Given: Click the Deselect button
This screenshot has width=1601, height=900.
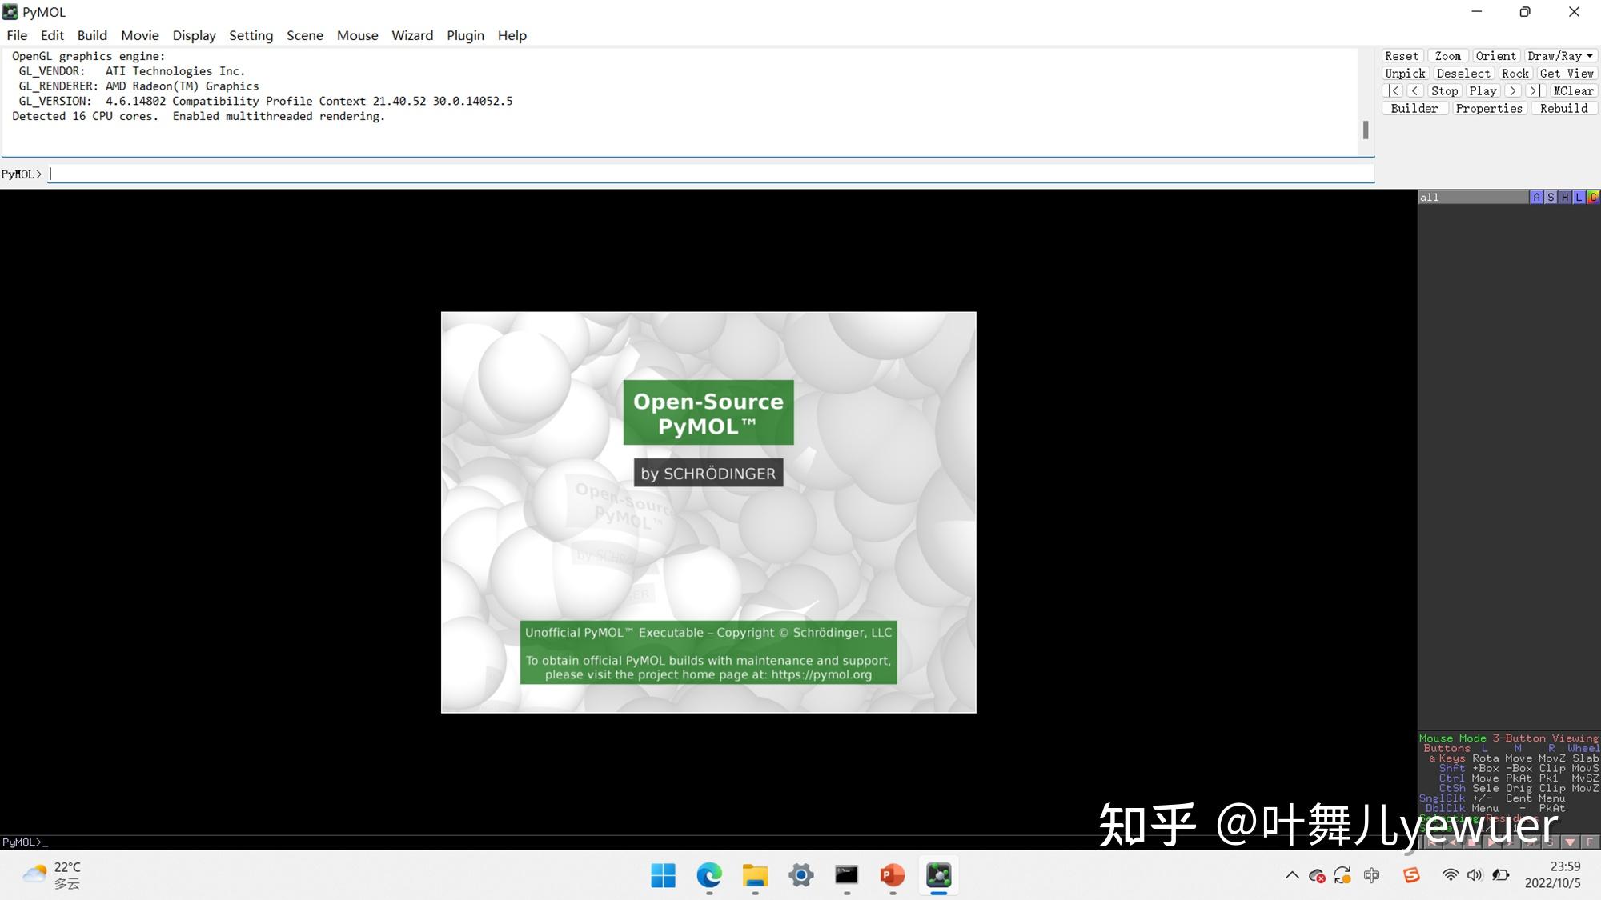Looking at the screenshot, I should click(1463, 74).
